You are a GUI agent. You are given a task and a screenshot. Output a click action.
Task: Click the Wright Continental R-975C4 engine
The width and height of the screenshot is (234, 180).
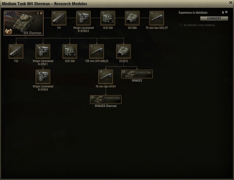pos(43,77)
